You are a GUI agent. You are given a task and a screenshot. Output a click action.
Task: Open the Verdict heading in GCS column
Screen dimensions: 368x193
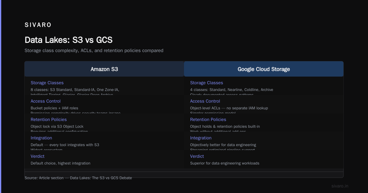(x=197, y=156)
